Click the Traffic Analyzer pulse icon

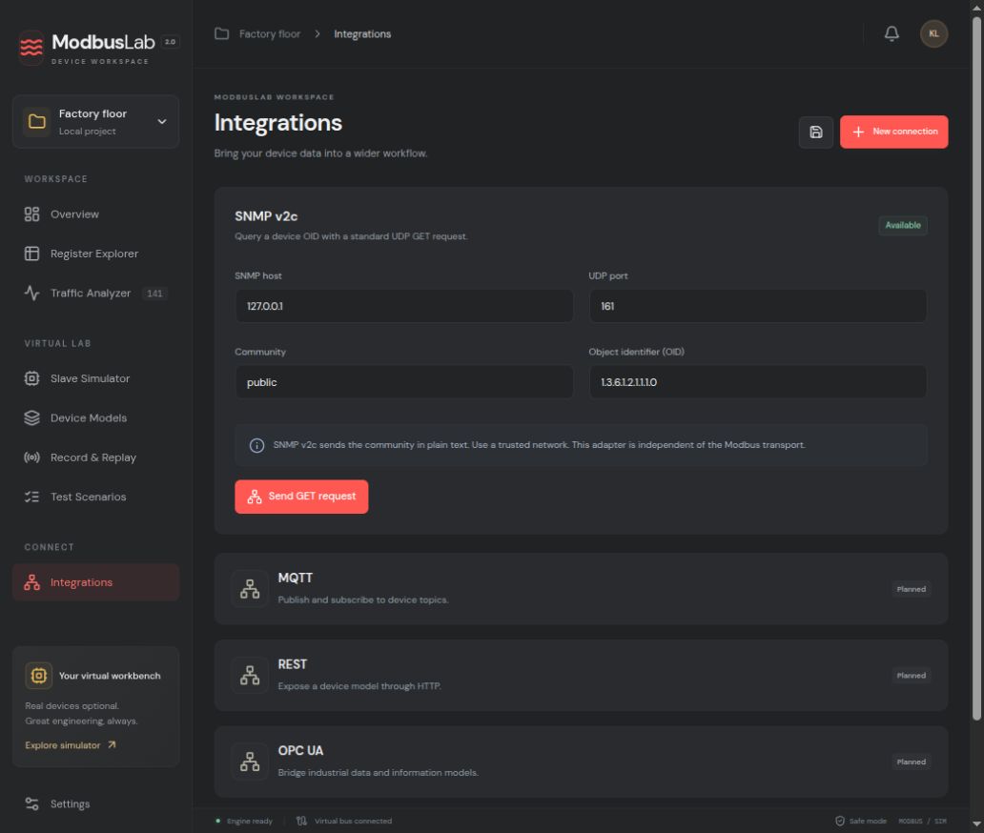pos(32,293)
